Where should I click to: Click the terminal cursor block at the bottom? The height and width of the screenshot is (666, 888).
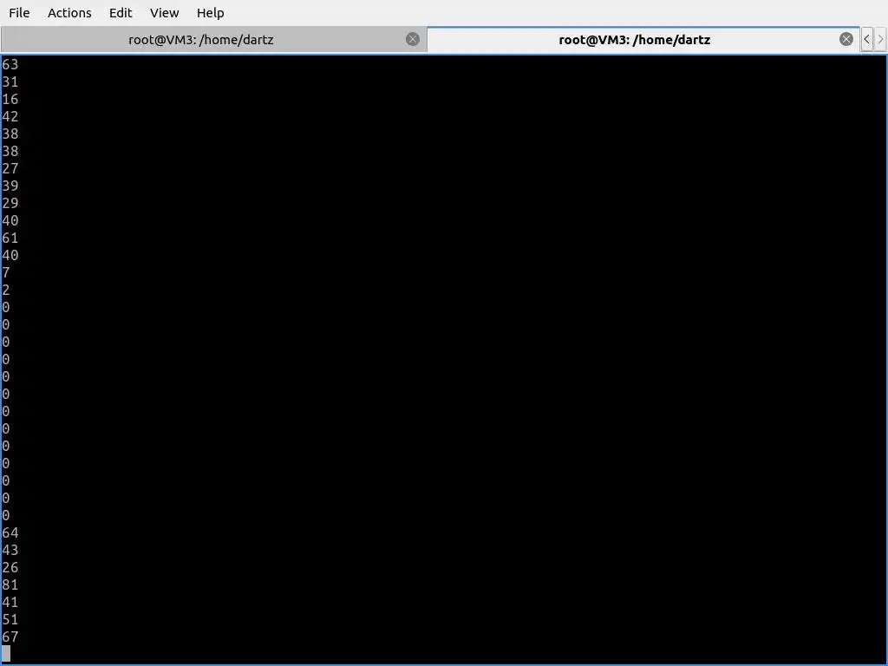point(6,654)
